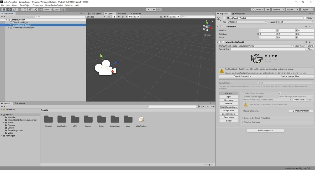Viewport: 315px width, 170px height.
Task: Toggle MixedRealityToolkit component enabled checkbox
Action: pyautogui.click(x=223, y=42)
